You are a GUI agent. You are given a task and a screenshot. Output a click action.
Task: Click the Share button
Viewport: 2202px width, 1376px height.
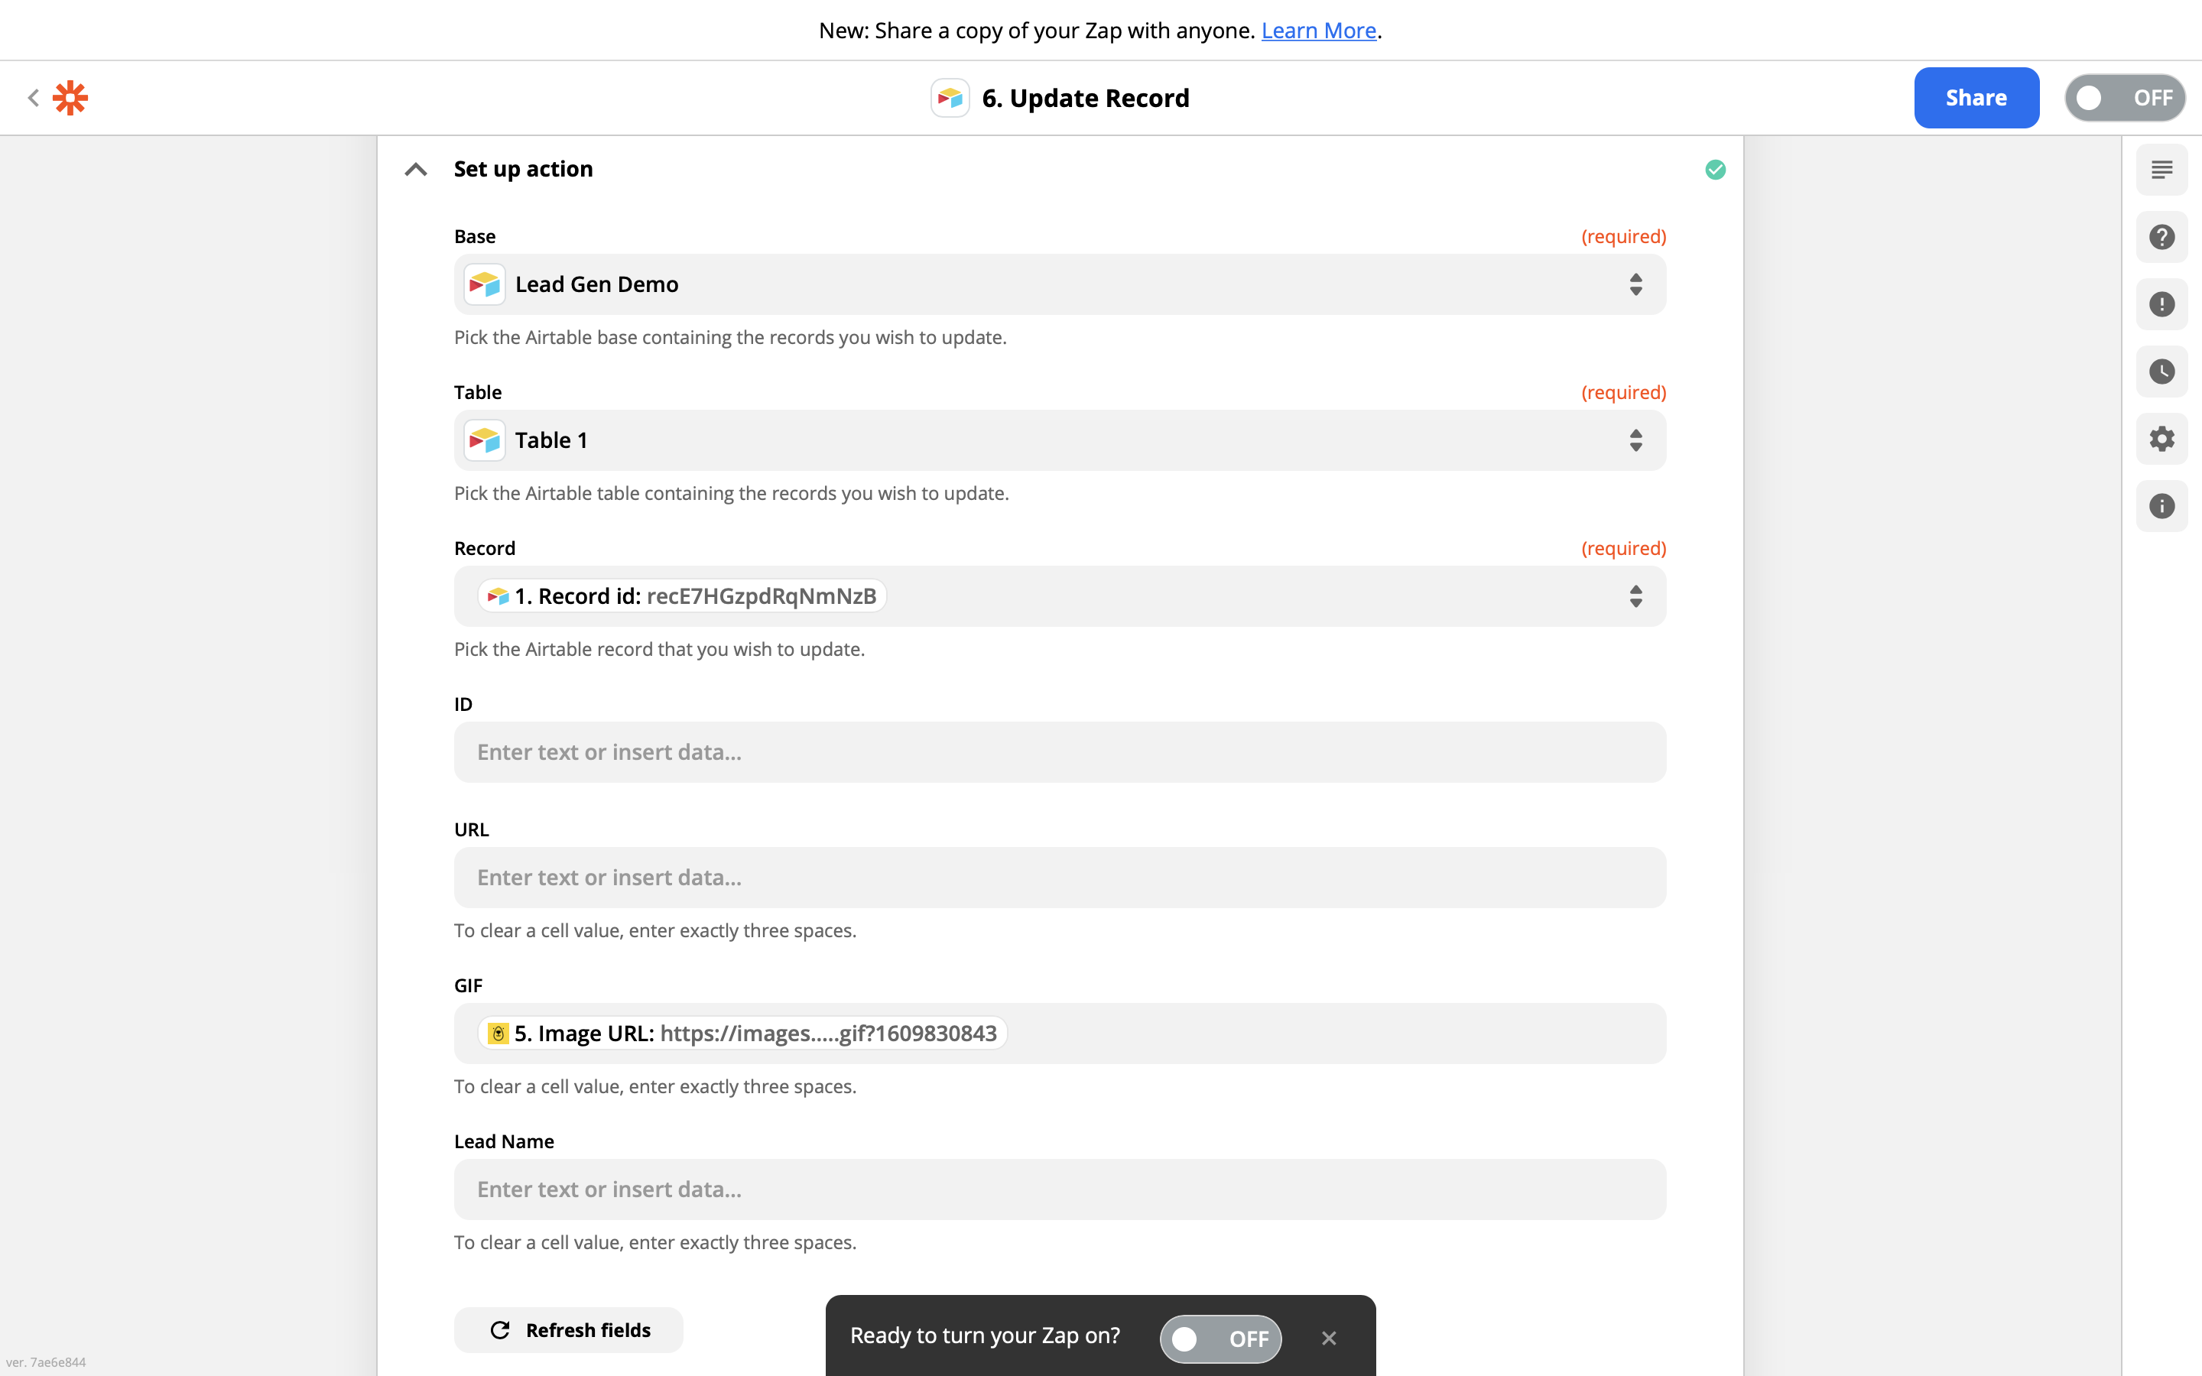1976,97
